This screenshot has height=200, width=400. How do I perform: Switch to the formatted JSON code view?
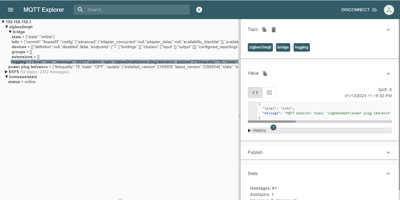pos(255,93)
